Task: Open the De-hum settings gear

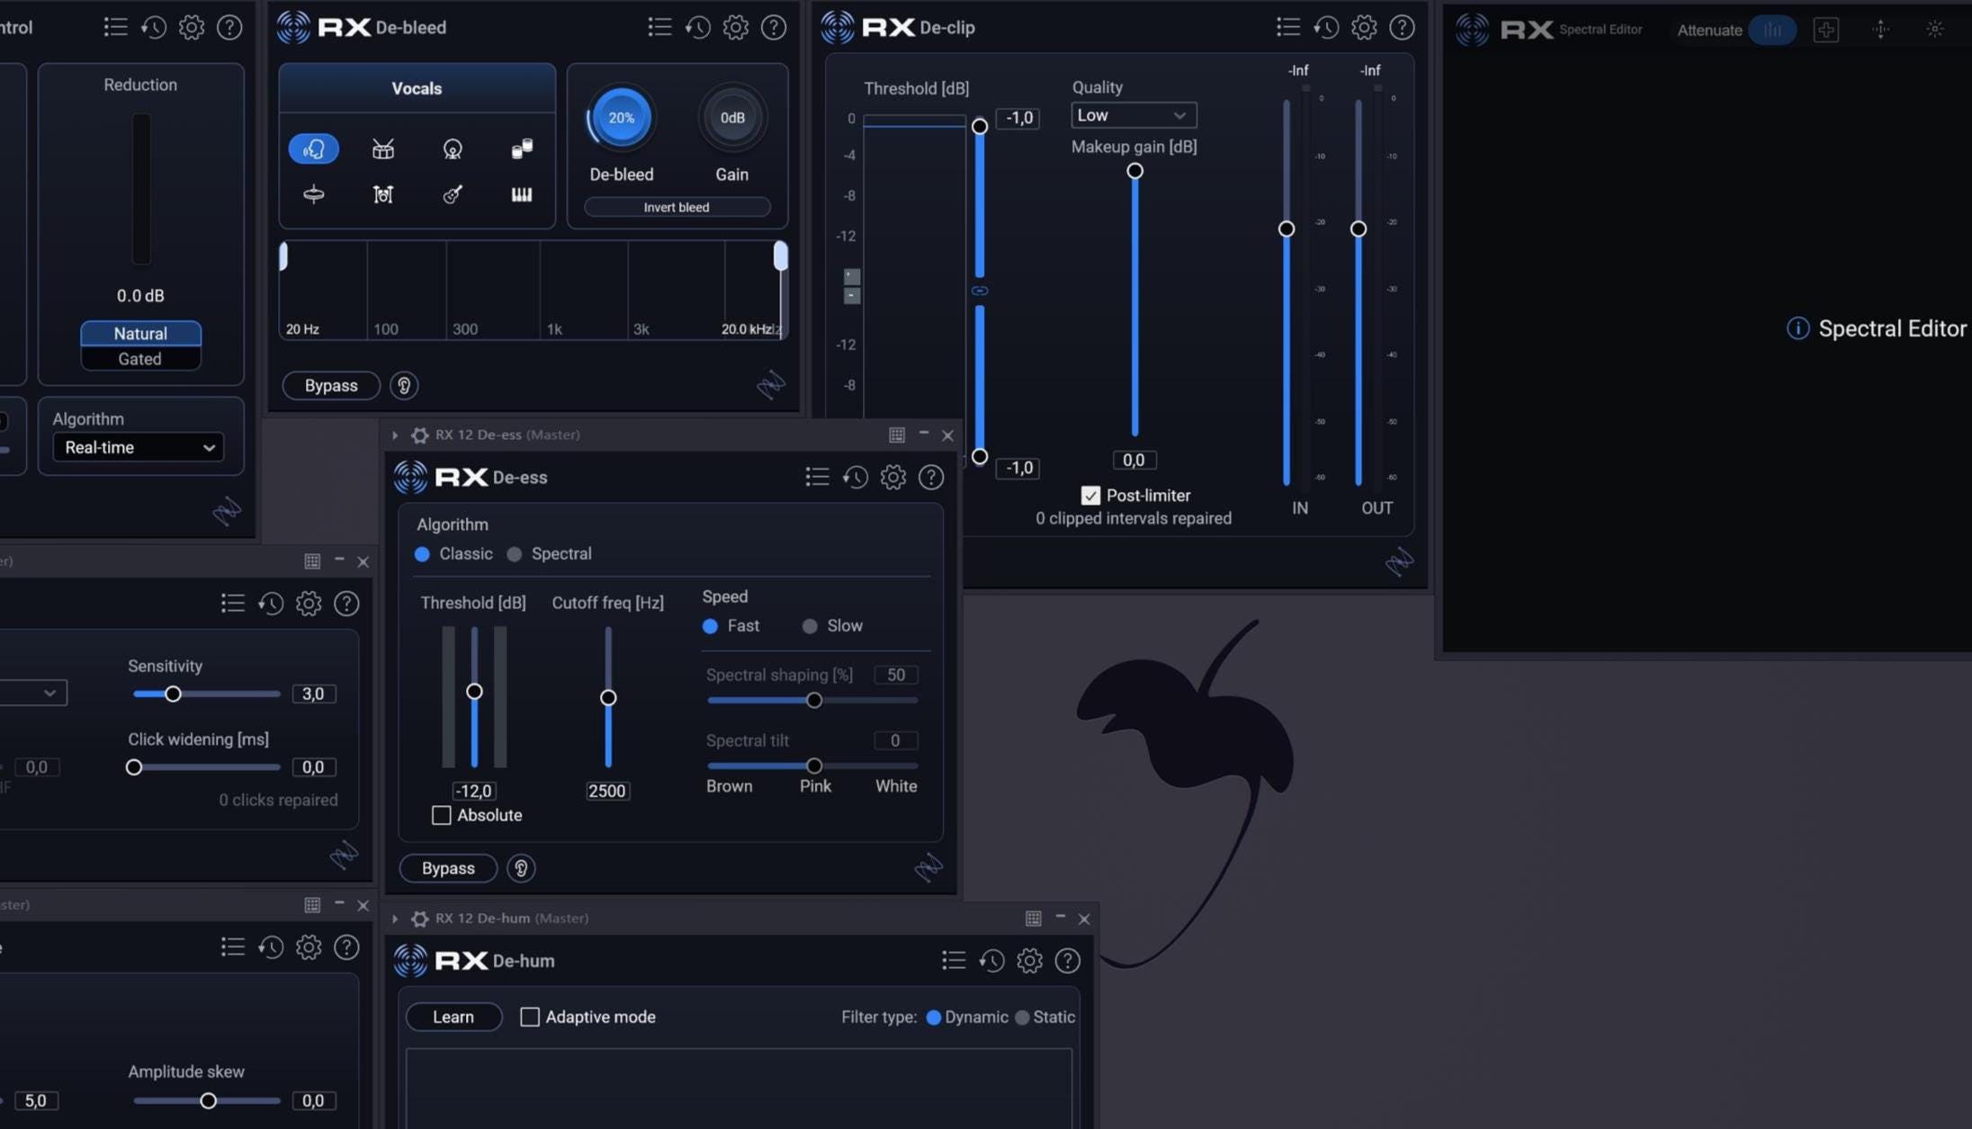Action: pyautogui.click(x=1029, y=961)
